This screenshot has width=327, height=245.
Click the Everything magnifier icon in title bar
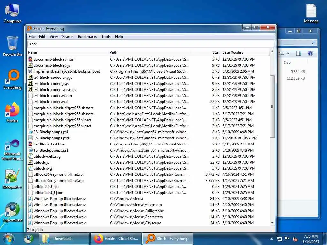click(x=29, y=28)
